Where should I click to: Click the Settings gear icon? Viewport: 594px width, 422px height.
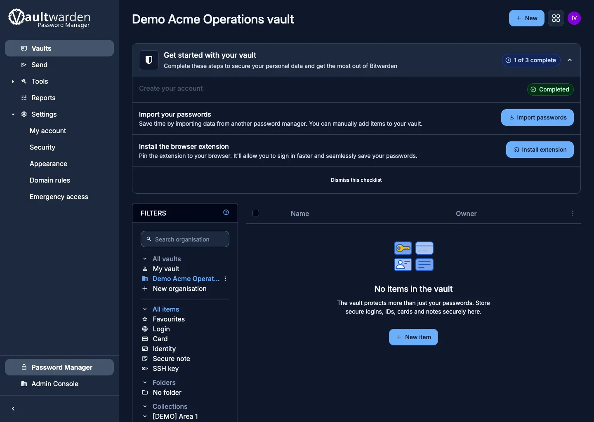point(24,114)
